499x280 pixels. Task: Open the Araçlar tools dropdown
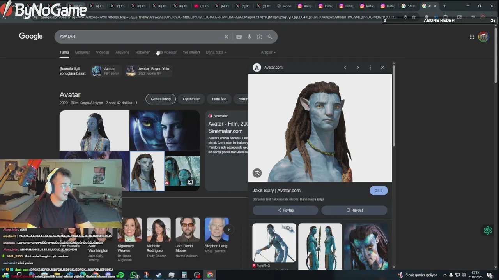268,52
